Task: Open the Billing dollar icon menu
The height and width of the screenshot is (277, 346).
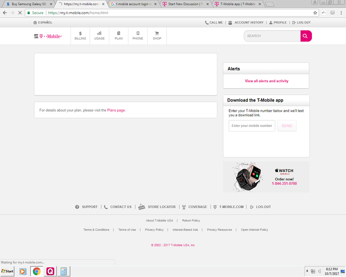Action: point(80,33)
